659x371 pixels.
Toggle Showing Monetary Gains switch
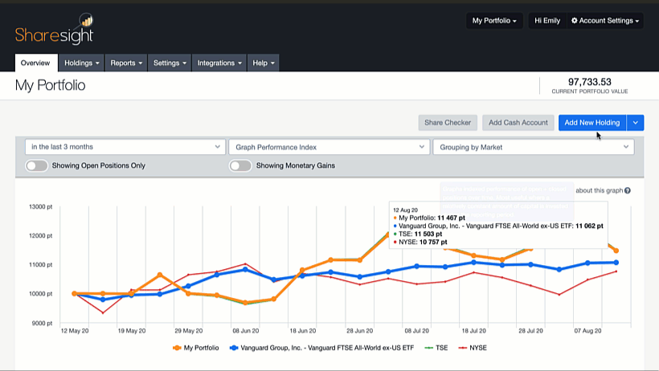(x=240, y=165)
